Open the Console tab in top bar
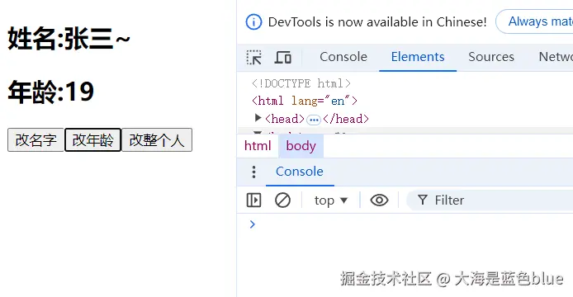The image size is (573, 297). tap(343, 57)
